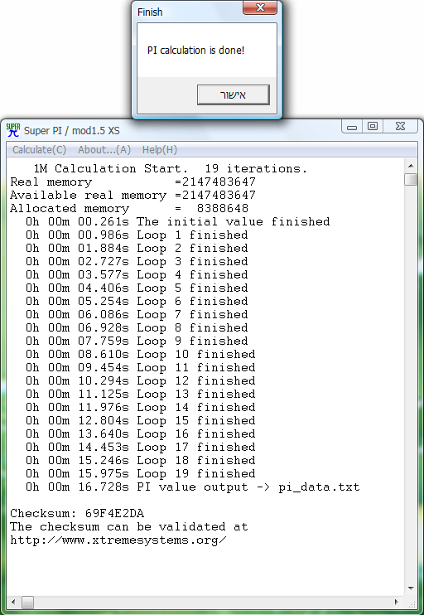Click the horizontal scrollbar right arrow
This screenshot has width=424, height=615.
pyautogui.click(x=397, y=602)
